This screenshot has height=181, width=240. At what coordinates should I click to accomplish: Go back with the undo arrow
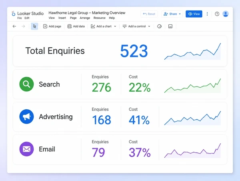click(14, 26)
